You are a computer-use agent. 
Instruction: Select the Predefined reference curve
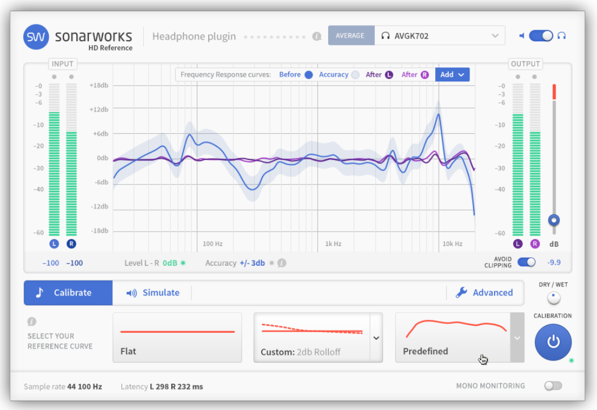(x=453, y=338)
